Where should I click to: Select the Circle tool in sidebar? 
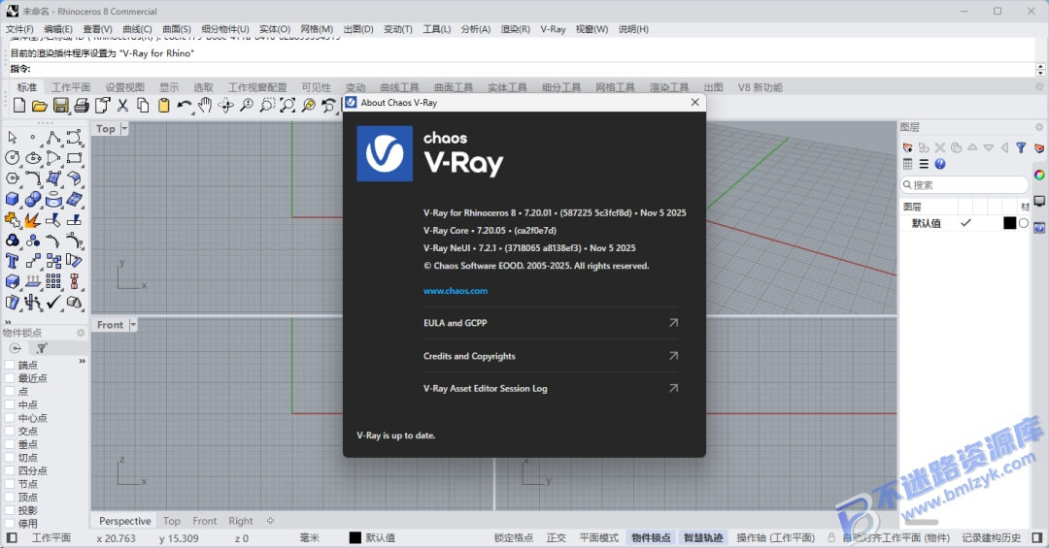[12, 158]
